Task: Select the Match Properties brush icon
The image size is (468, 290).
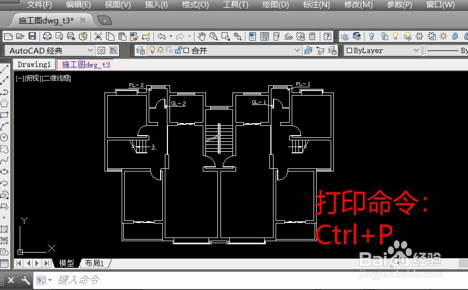Action: [134, 36]
